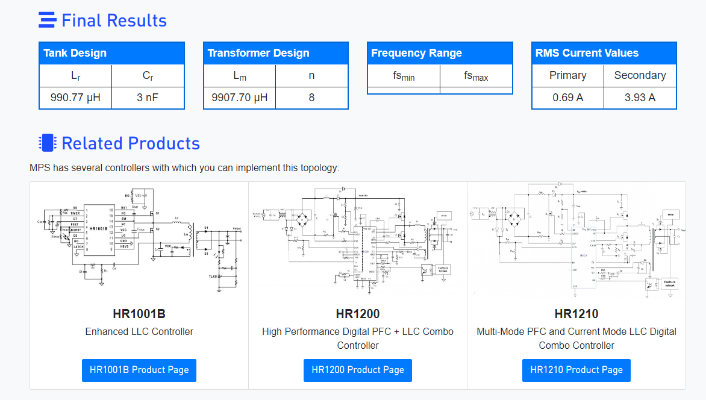
Task: Click the Transformer Design table header
Action: pos(276,53)
